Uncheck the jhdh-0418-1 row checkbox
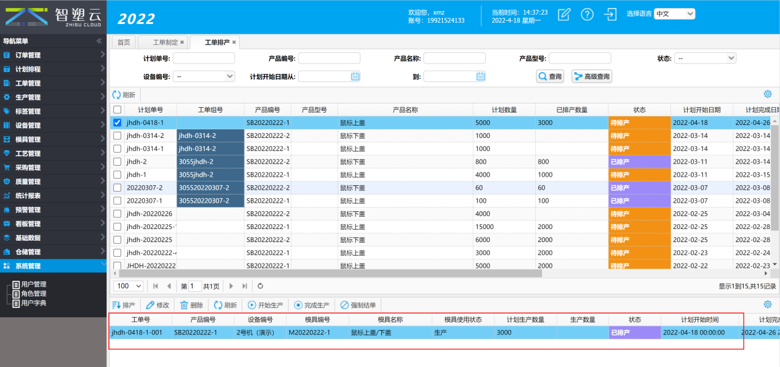This screenshot has height=367, width=780. 117,123
